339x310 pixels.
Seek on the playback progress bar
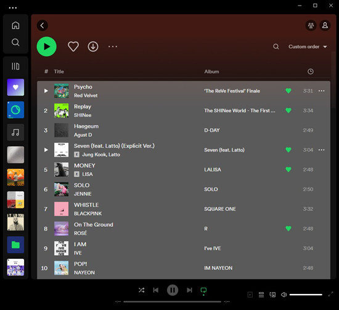point(173,301)
